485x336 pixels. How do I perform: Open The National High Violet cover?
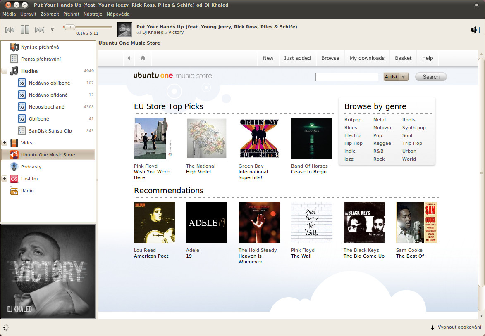[207, 138]
